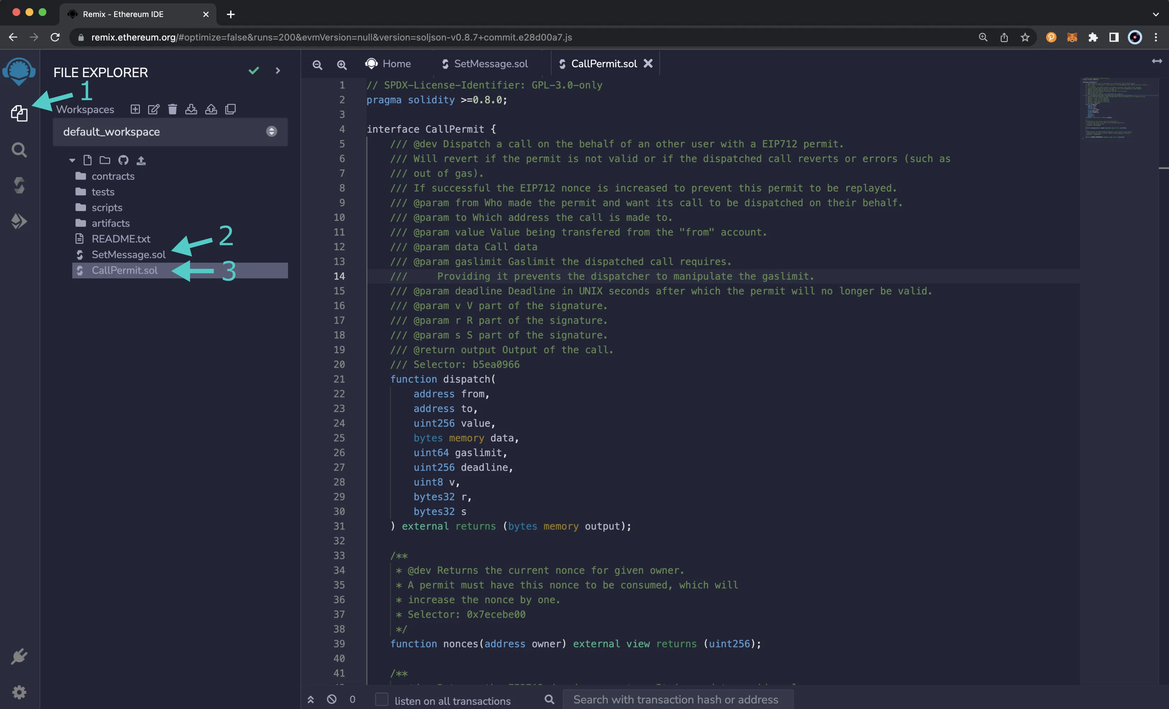
Task: Focus transaction hash search field
Action: [x=677, y=699]
